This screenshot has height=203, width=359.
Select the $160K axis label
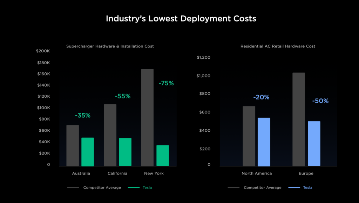click(43, 74)
